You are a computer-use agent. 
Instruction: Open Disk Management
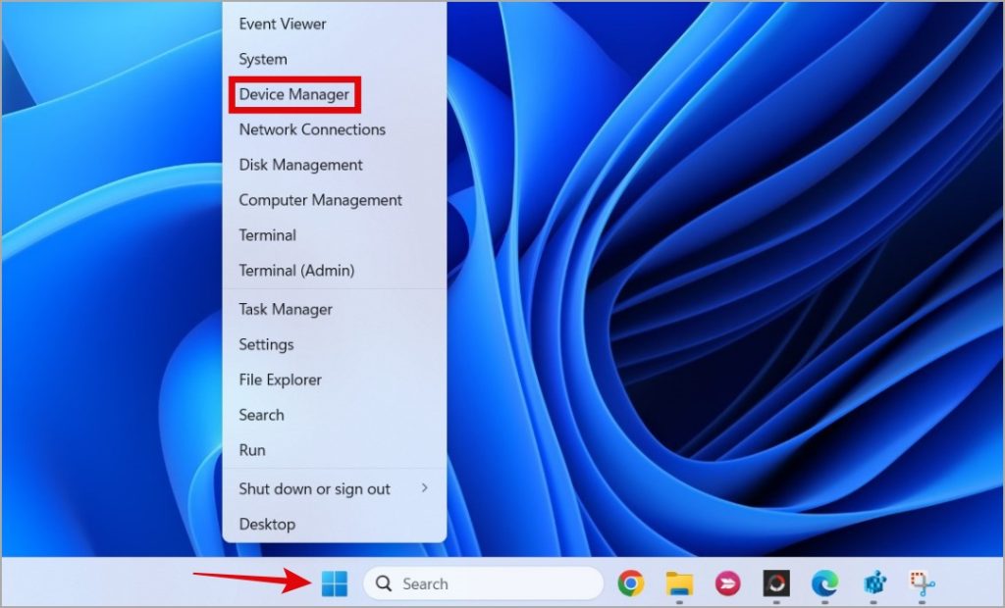[x=335, y=165]
